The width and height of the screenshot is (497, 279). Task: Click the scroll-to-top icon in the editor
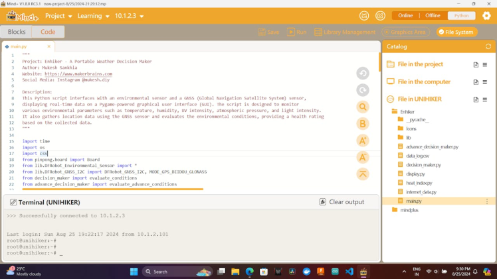tap(363, 174)
